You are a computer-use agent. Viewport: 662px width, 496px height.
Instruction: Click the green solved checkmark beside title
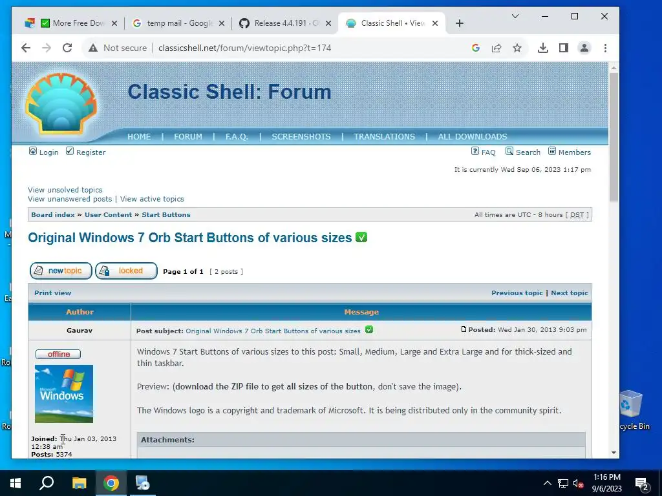coord(361,237)
